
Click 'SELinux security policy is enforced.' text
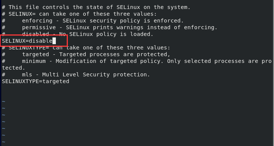click(123, 21)
